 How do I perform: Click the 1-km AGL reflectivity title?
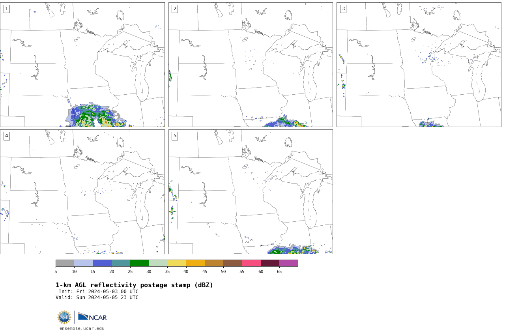[x=134, y=285]
